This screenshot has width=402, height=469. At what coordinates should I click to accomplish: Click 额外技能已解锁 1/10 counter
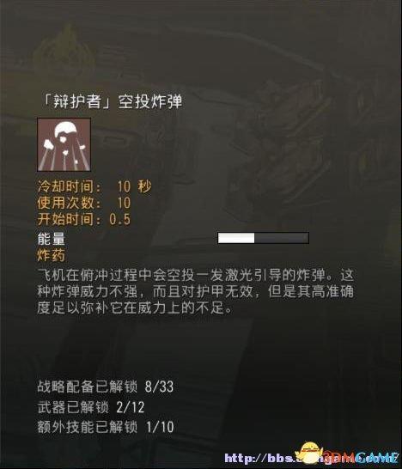tap(106, 427)
